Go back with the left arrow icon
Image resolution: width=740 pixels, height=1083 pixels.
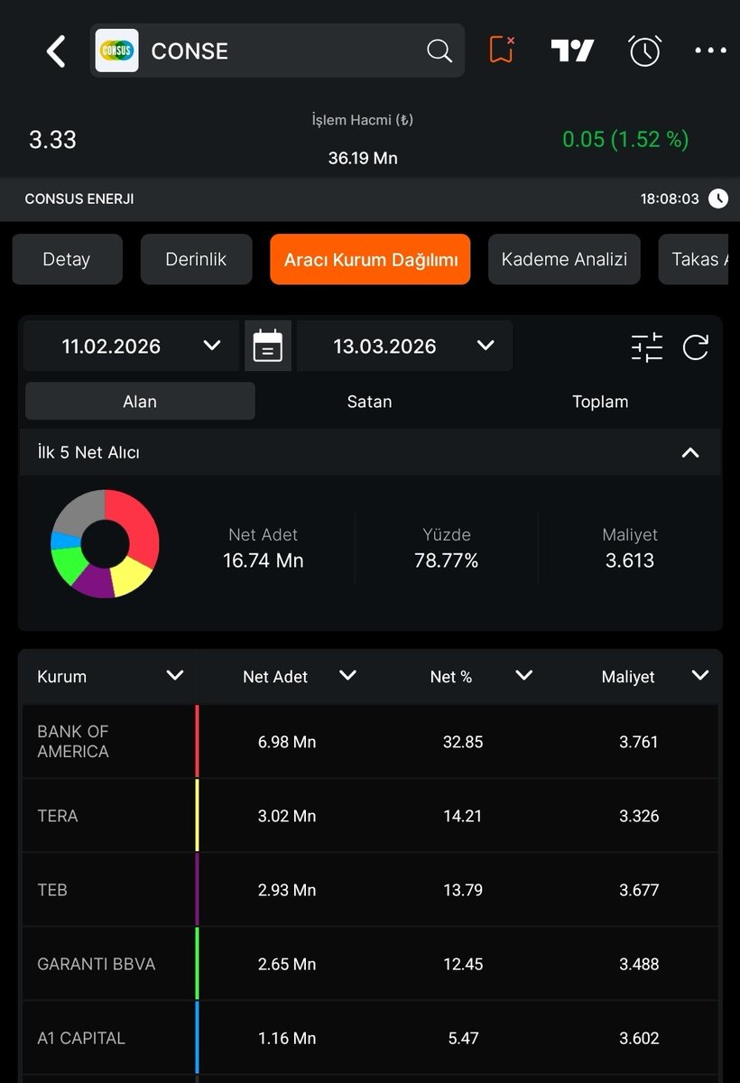pos(56,51)
